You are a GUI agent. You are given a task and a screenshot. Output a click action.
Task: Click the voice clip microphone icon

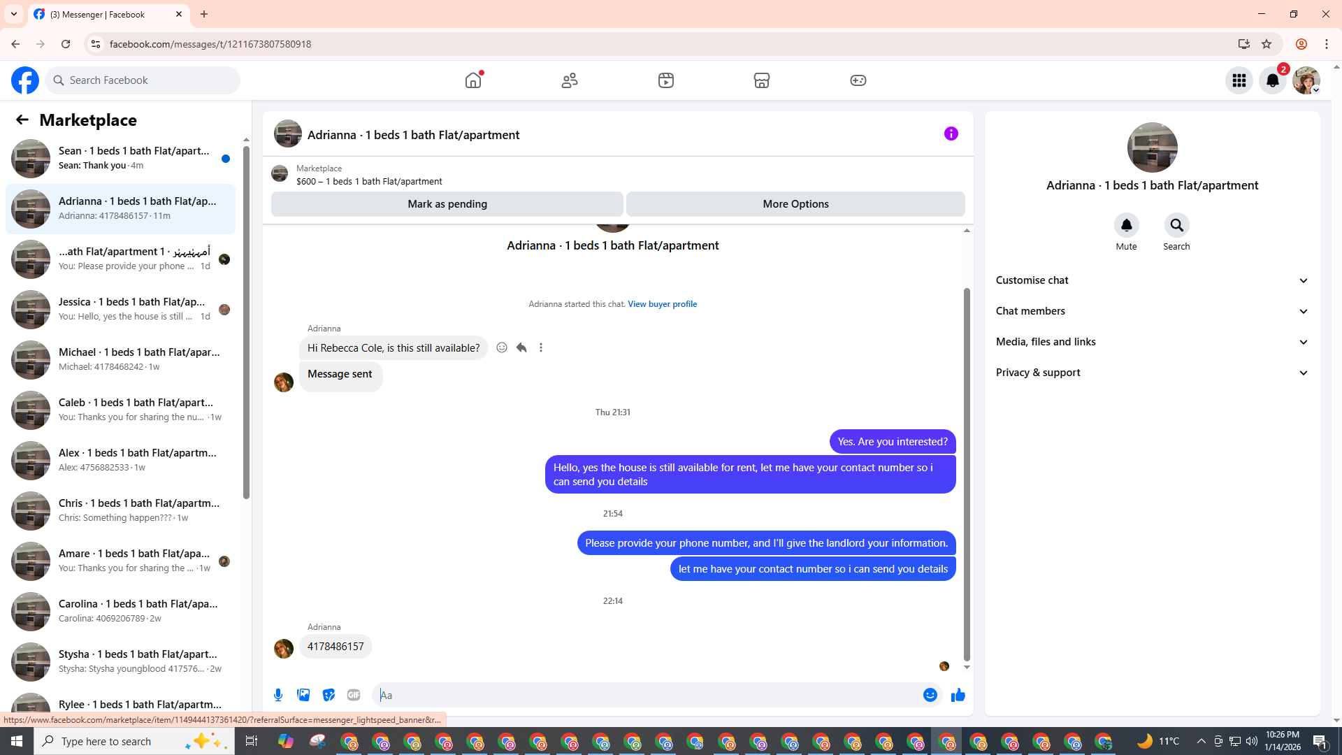pyautogui.click(x=278, y=695)
